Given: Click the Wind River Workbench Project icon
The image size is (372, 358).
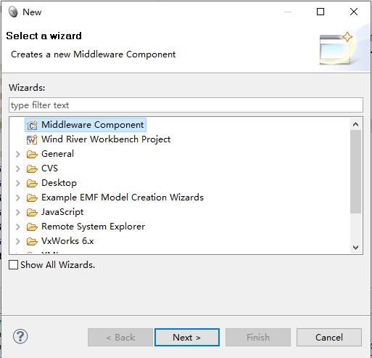Looking at the screenshot, I should 32,139.
